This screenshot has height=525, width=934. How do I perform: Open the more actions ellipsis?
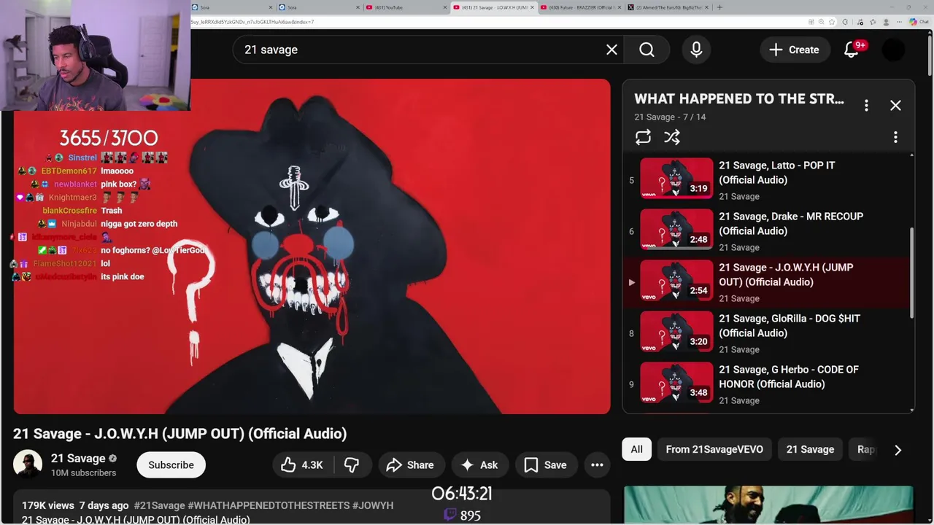(x=597, y=464)
